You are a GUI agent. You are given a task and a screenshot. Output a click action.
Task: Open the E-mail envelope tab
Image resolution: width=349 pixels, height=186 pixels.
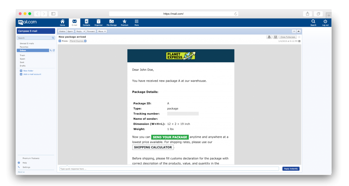click(75, 22)
